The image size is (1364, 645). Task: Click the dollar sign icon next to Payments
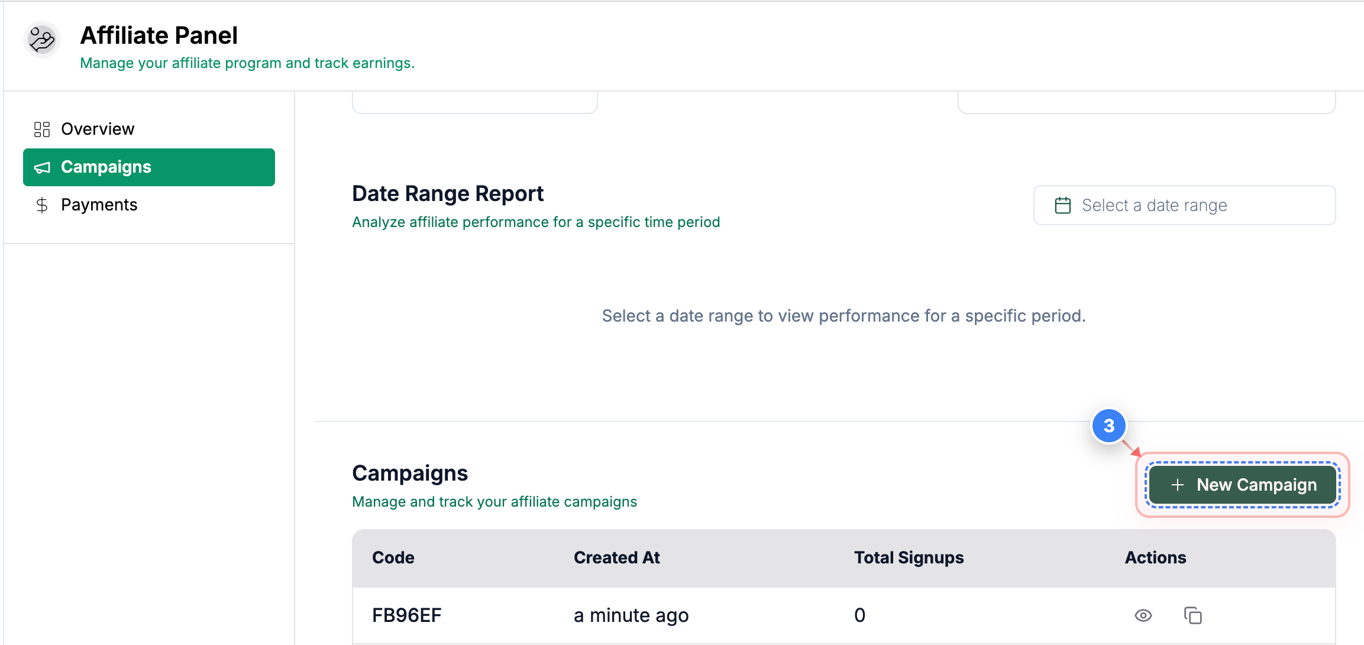[x=42, y=205]
